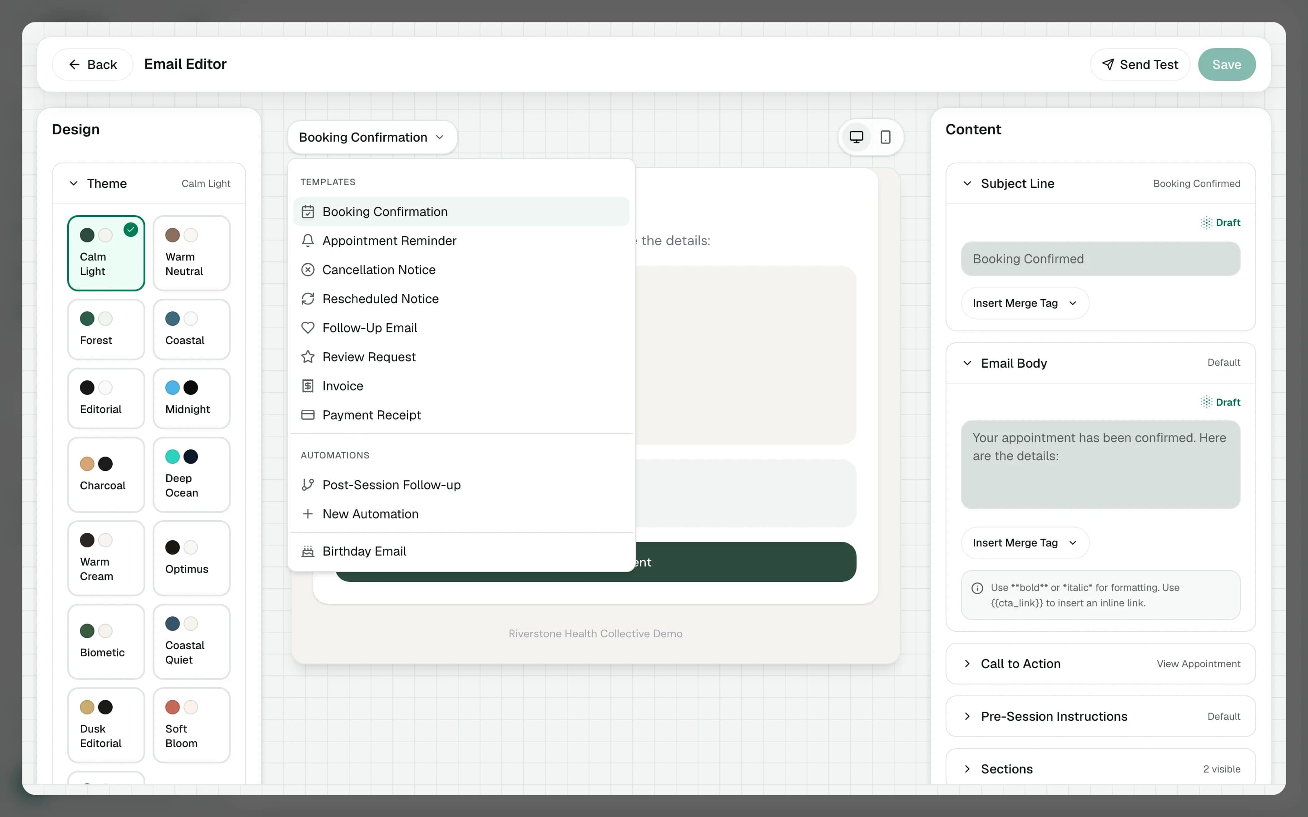Select the Soft Bloom theme swatch
Image resolution: width=1308 pixels, height=817 pixels.
pyautogui.click(x=191, y=725)
